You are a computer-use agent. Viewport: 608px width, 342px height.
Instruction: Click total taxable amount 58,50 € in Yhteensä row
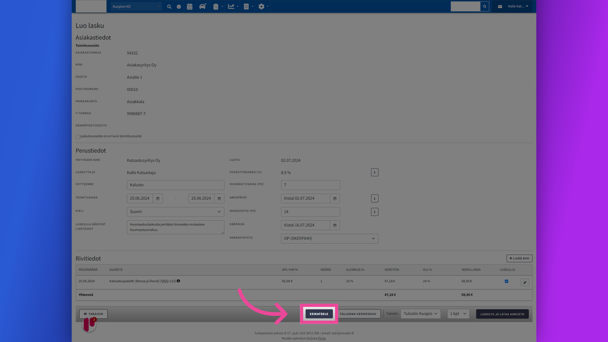click(467, 295)
